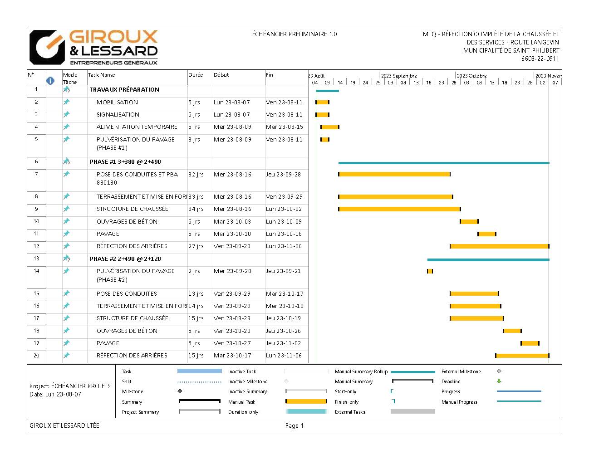
Task: Click the gray External Tasks swatch in legend
Action: click(x=412, y=411)
